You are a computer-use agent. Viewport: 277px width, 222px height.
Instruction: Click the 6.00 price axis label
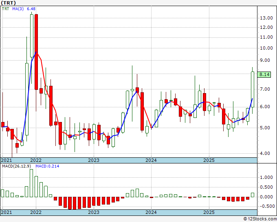click(265, 107)
